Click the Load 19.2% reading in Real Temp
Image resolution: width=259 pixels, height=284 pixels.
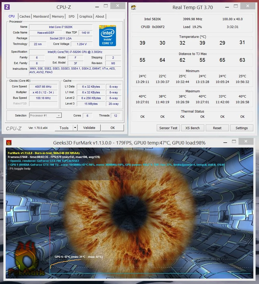[193, 27]
